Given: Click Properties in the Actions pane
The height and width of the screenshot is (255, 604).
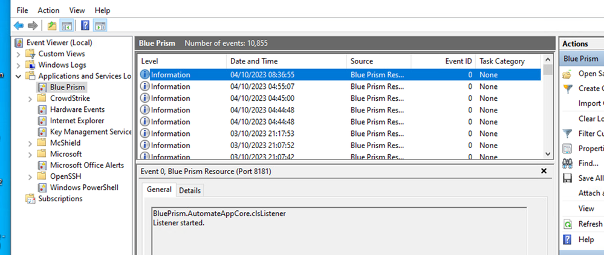Looking at the screenshot, I should [591, 149].
